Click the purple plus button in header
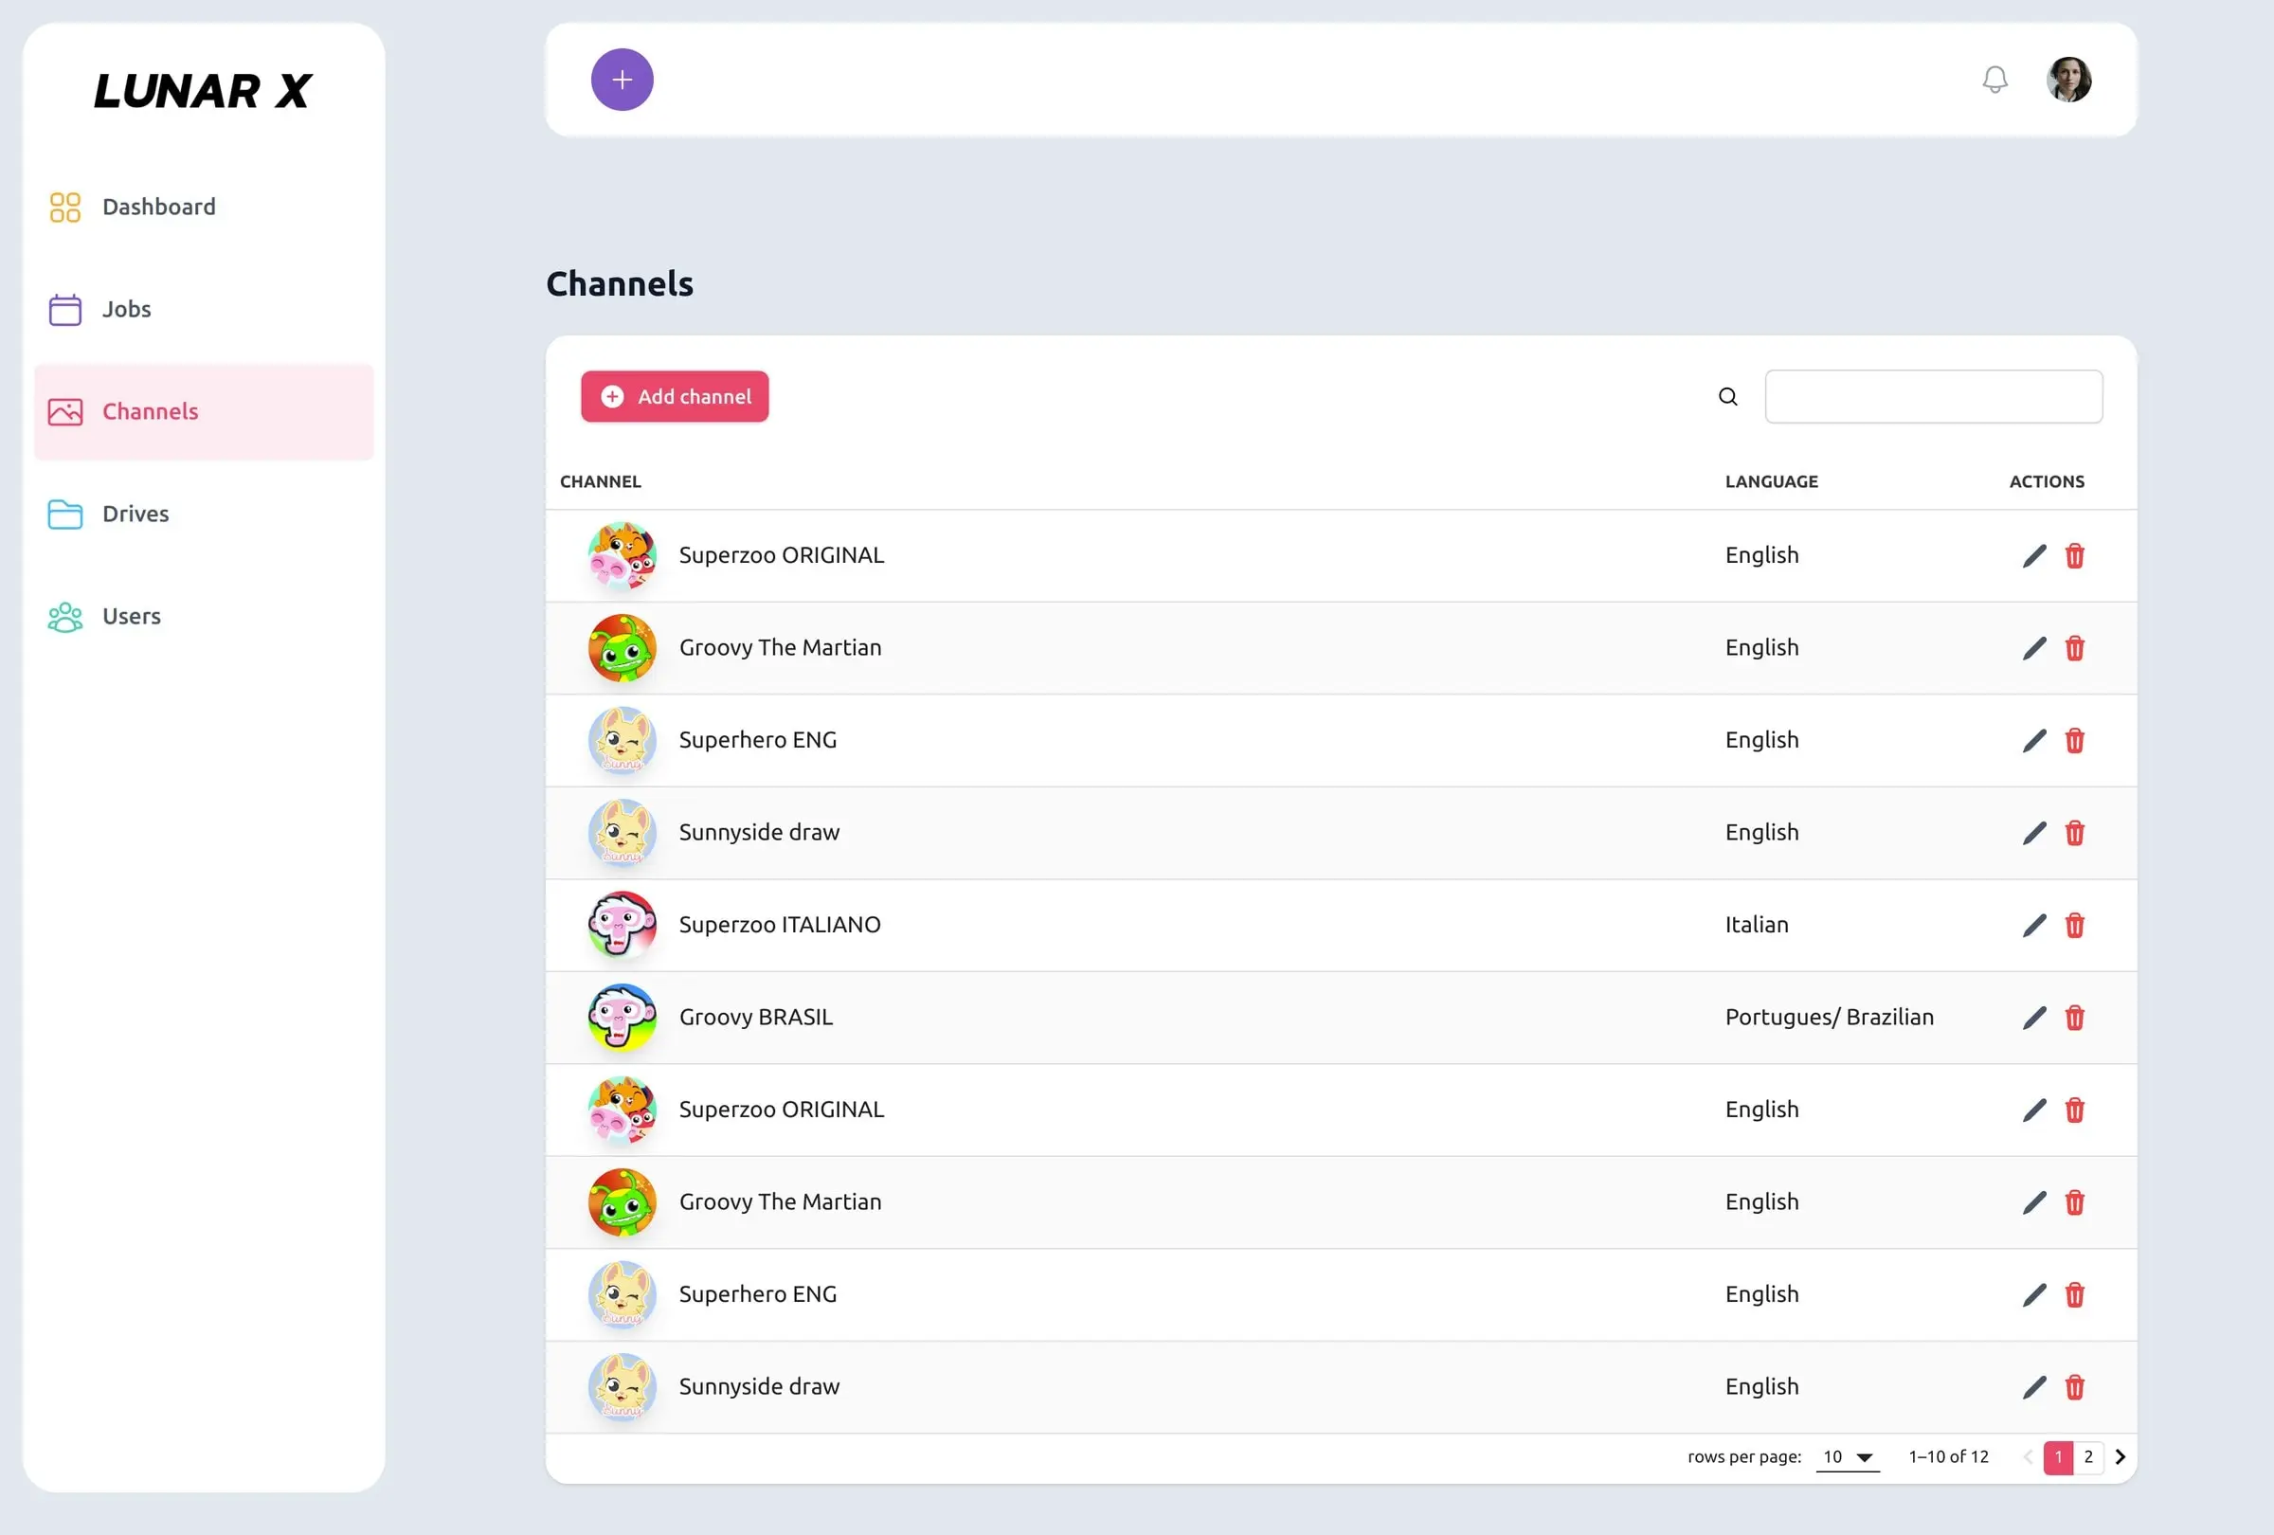Viewport: 2274px width, 1535px height. 622,80
